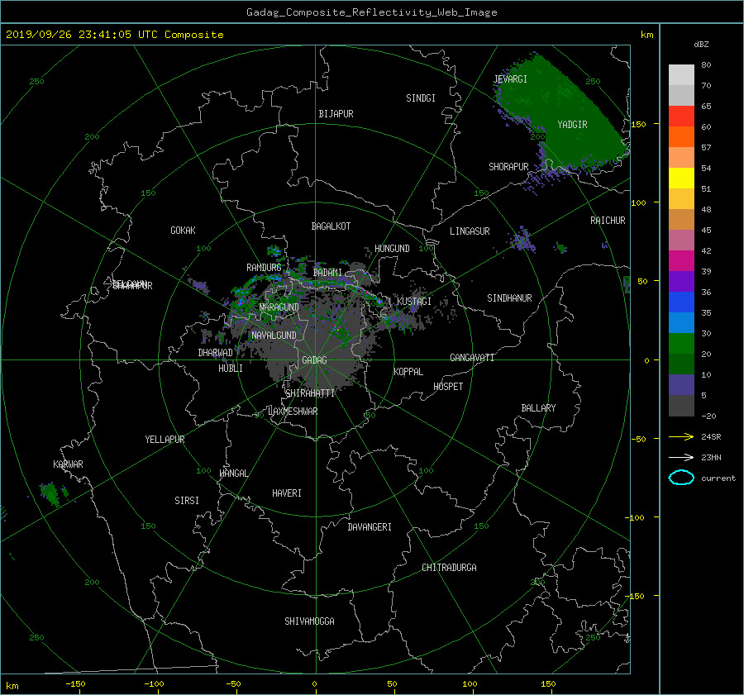
Task: Choose the dark orange 57-60 dBZ swatch
Action: click(x=681, y=137)
